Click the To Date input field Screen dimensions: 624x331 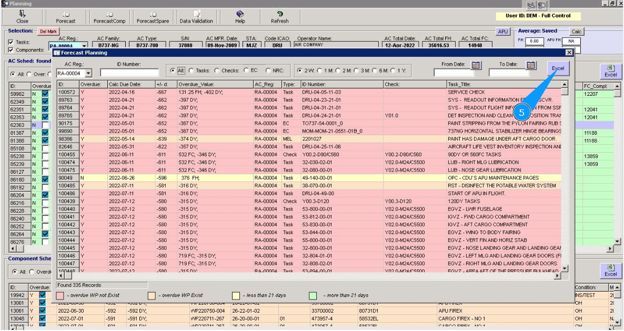pos(509,73)
